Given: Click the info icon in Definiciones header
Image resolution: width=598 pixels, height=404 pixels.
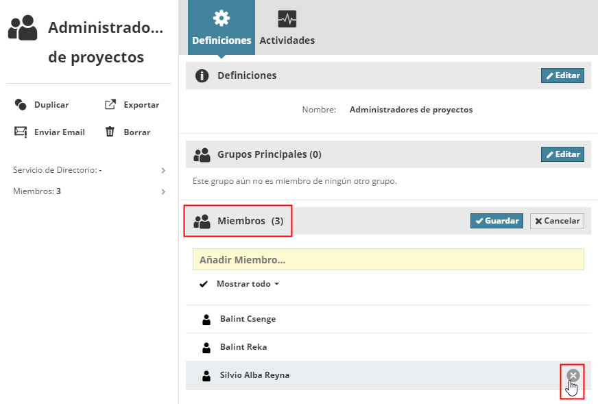Looking at the screenshot, I should pos(202,75).
